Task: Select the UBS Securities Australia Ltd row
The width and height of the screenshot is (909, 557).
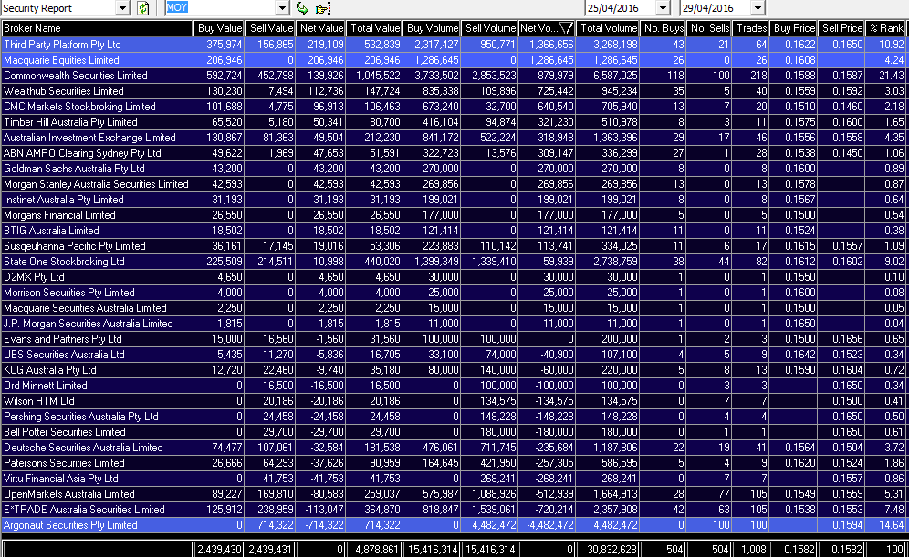Action: 454,355
